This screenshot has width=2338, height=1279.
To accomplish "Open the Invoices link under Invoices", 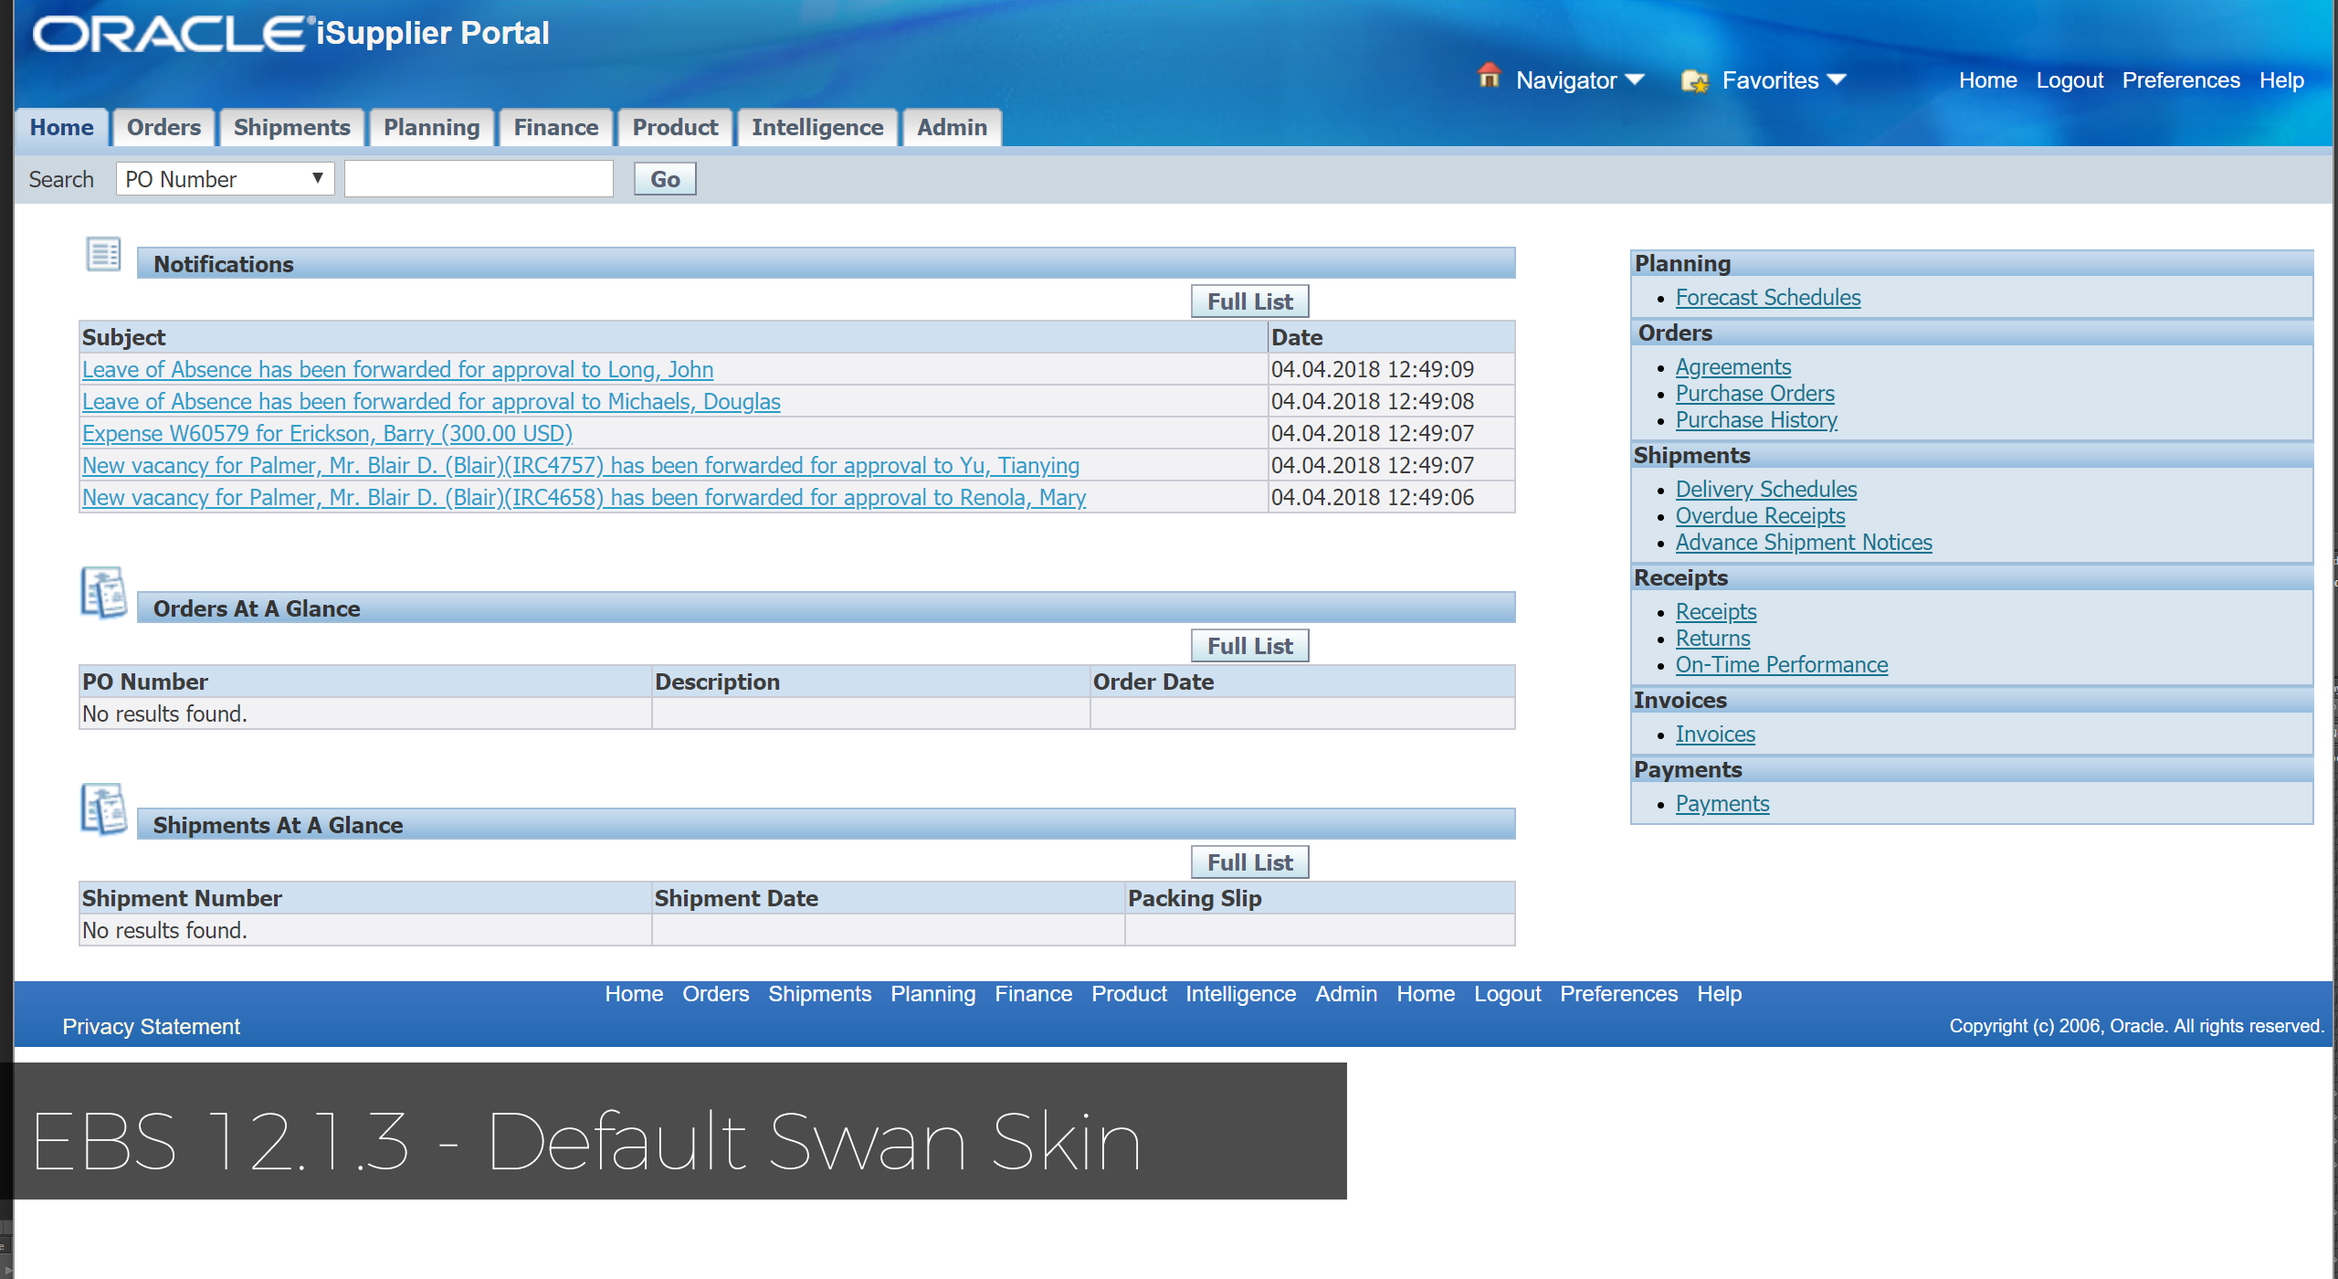I will 1715,735.
